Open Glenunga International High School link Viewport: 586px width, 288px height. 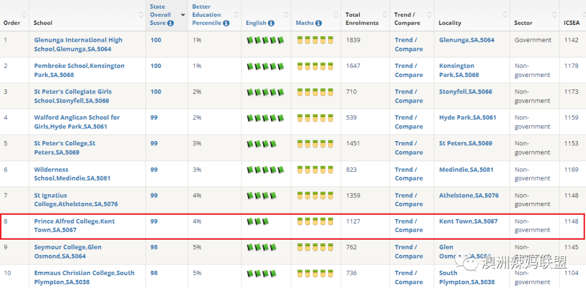(78, 44)
